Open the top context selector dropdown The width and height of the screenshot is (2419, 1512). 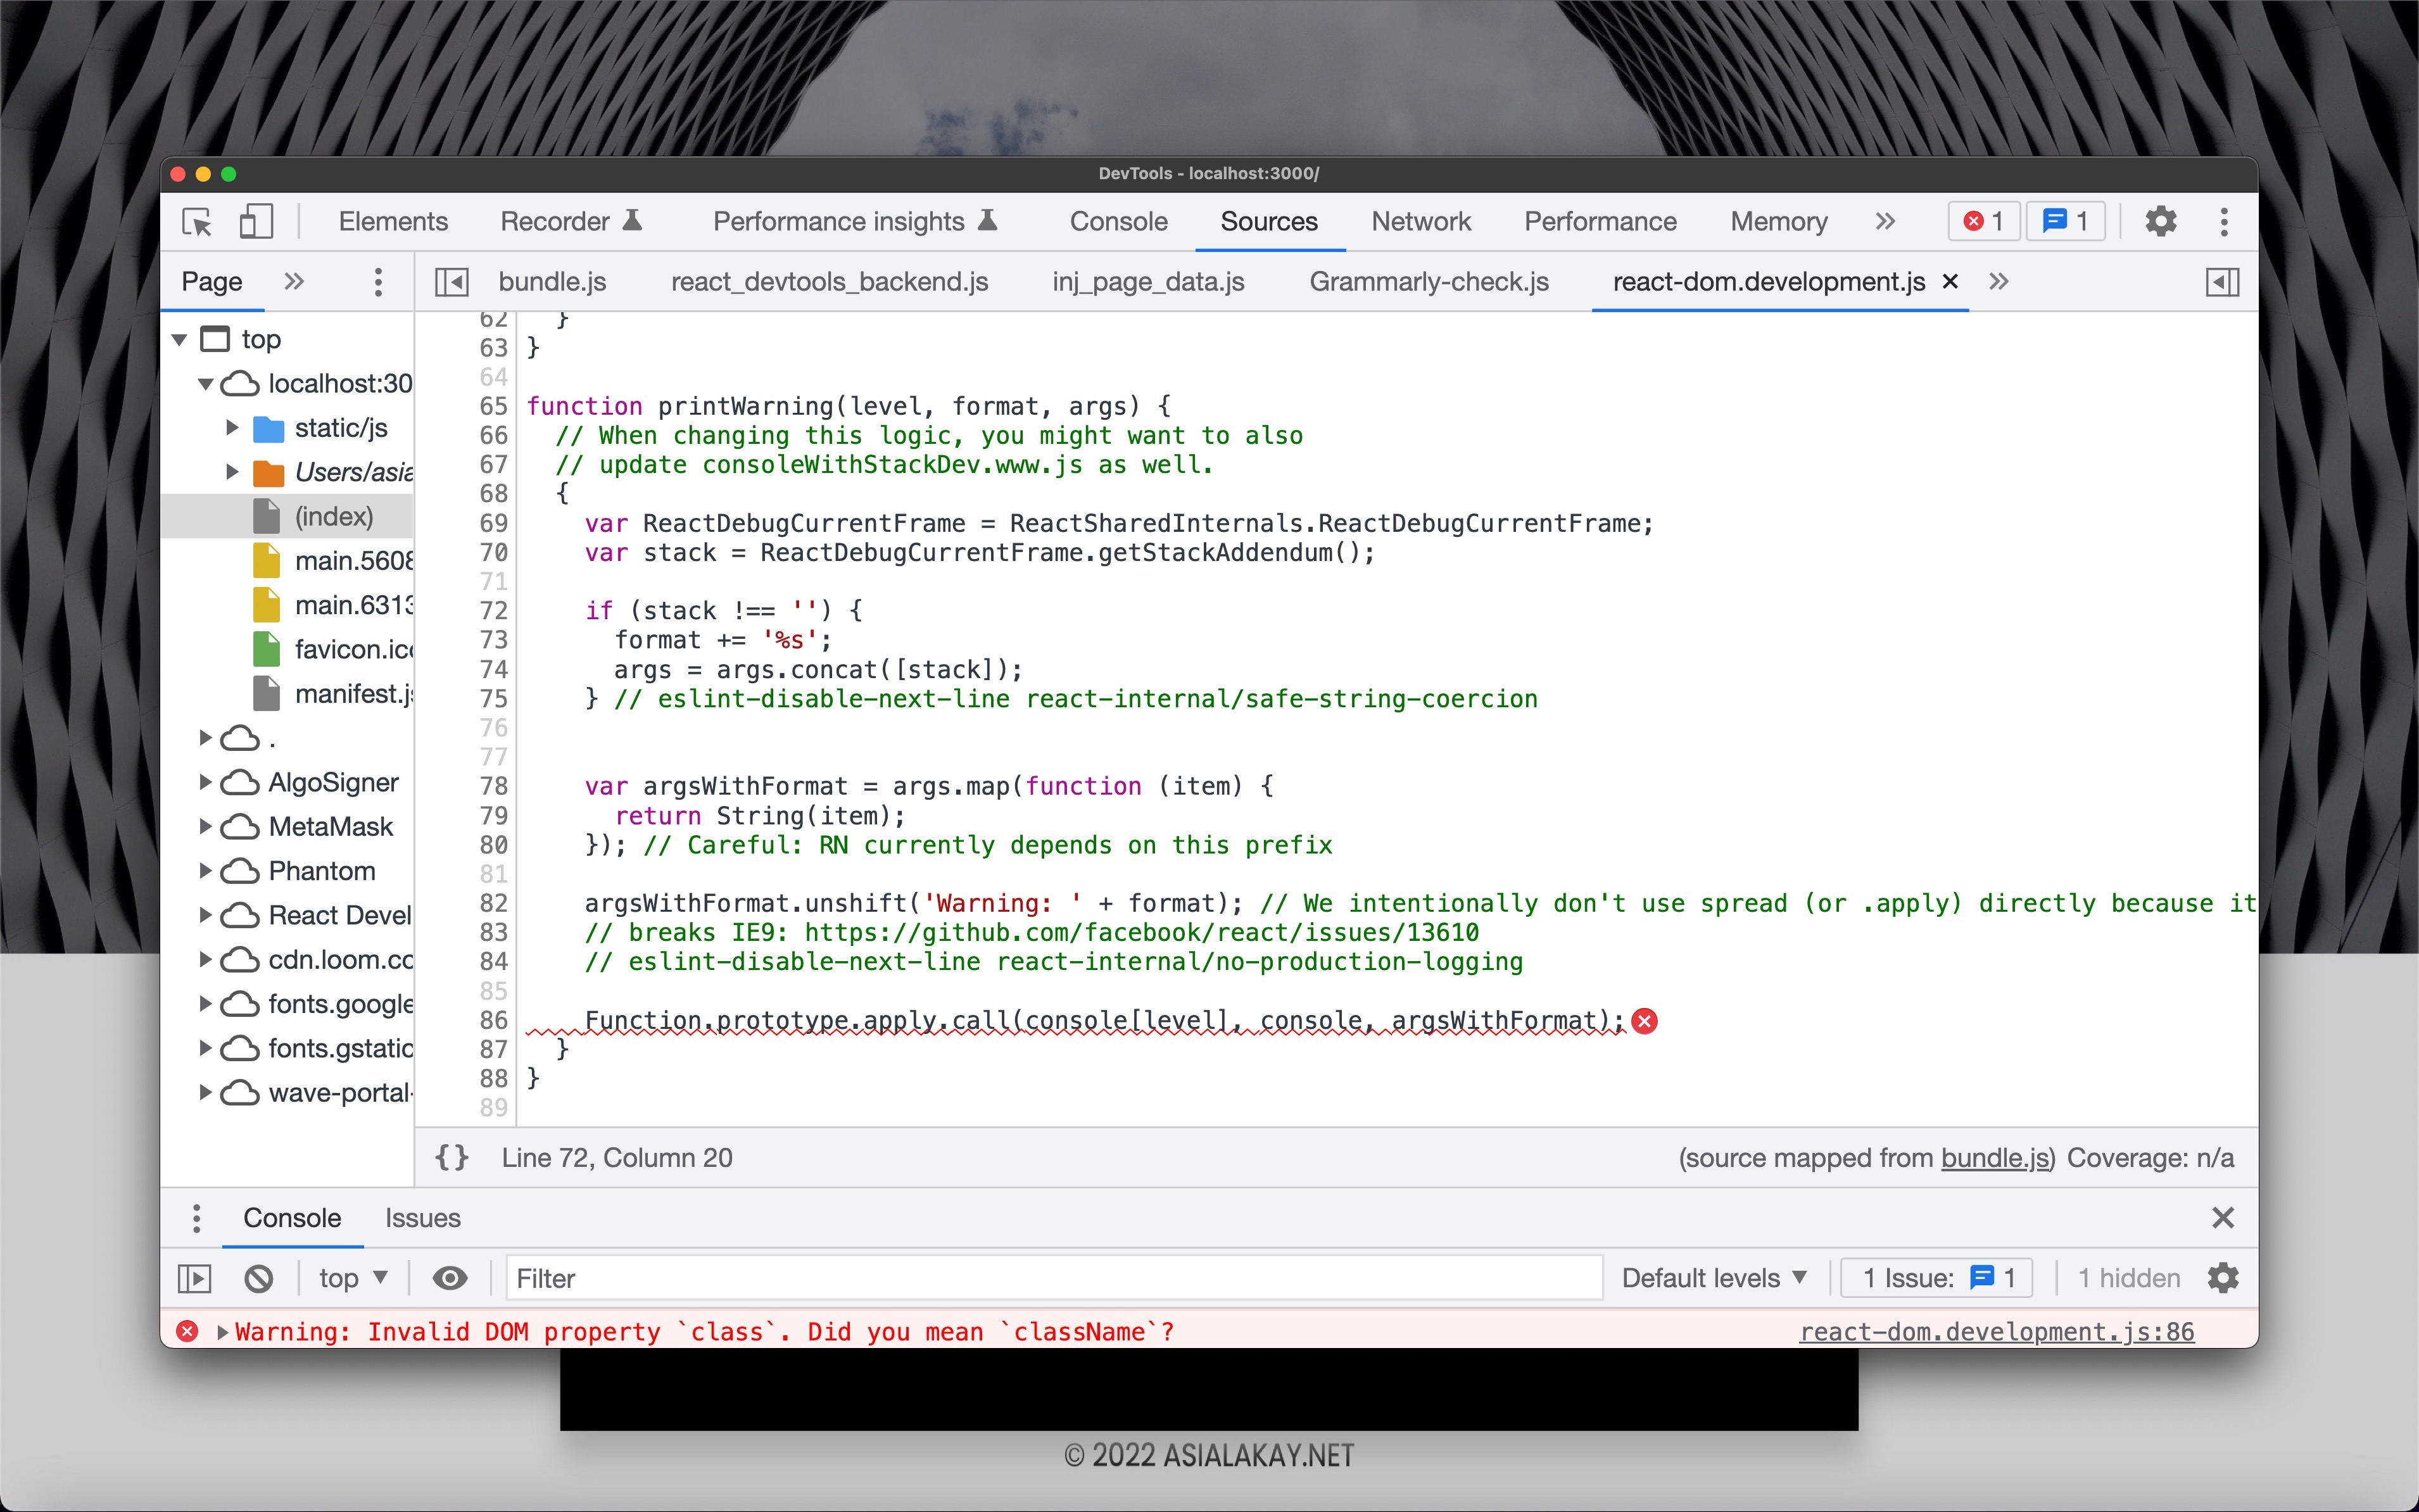[x=352, y=1278]
